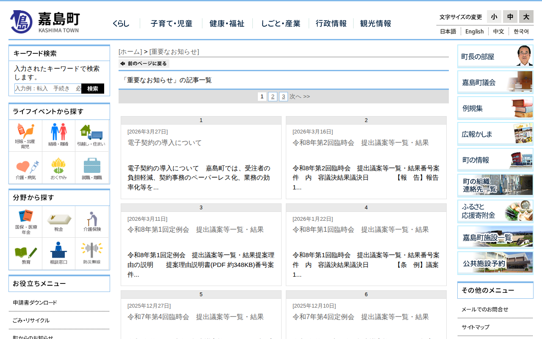This screenshot has height=339, width=542.
Task: Set text size to large (大)
Action: [x=526, y=17]
